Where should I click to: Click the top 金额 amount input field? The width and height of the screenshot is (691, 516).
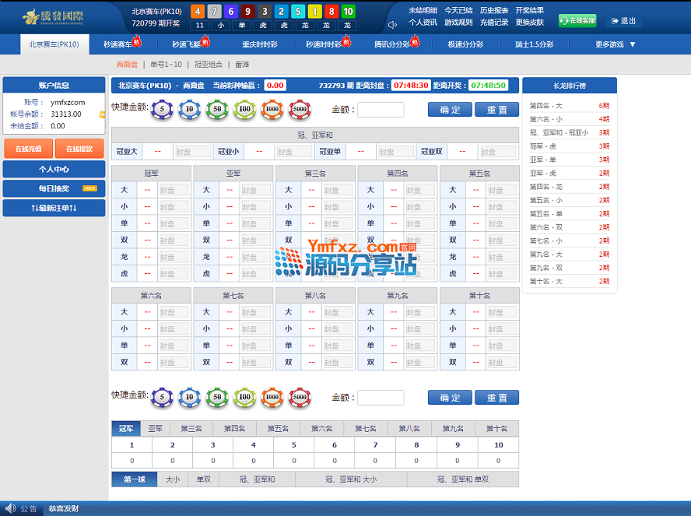click(380, 110)
